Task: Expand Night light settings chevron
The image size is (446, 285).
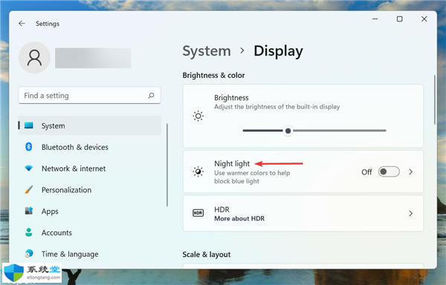Action: point(411,171)
